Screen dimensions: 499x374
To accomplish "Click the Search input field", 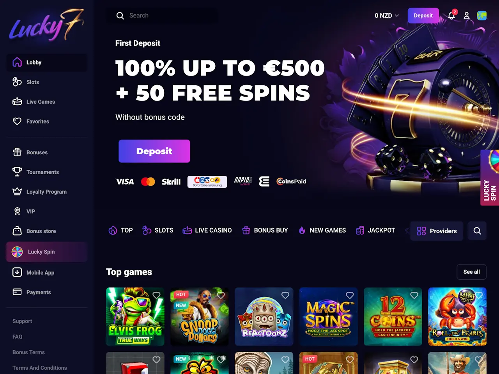I will click(x=162, y=16).
